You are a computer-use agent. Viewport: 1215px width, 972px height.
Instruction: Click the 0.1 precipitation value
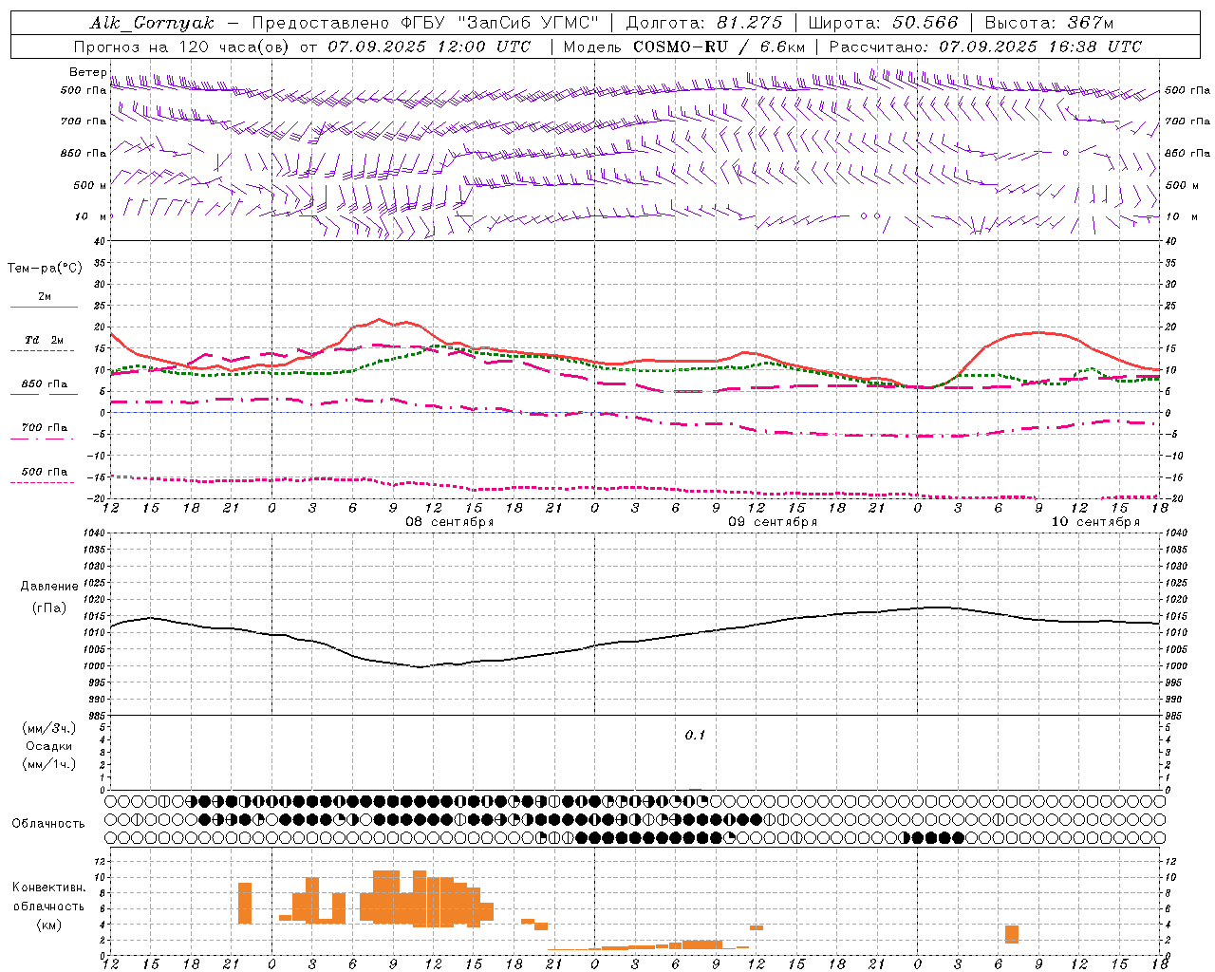[695, 735]
